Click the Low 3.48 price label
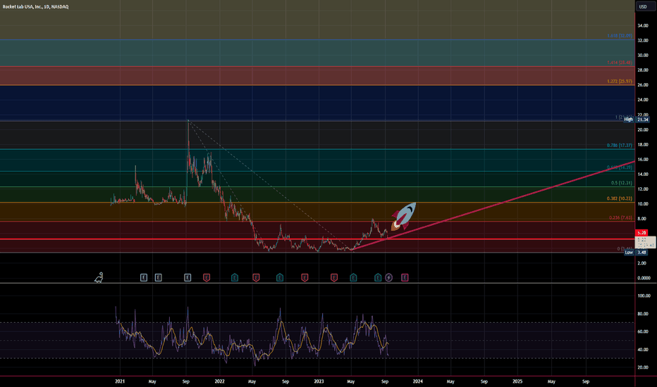Image resolution: width=657 pixels, height=387 pixels. (x=636, y=253)
